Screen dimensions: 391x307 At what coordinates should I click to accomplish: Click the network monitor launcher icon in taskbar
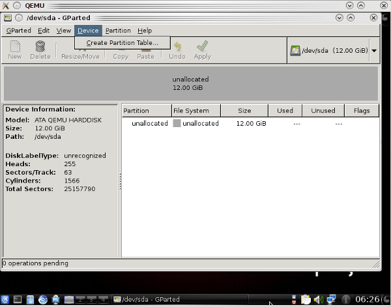[x=55, y=299]
